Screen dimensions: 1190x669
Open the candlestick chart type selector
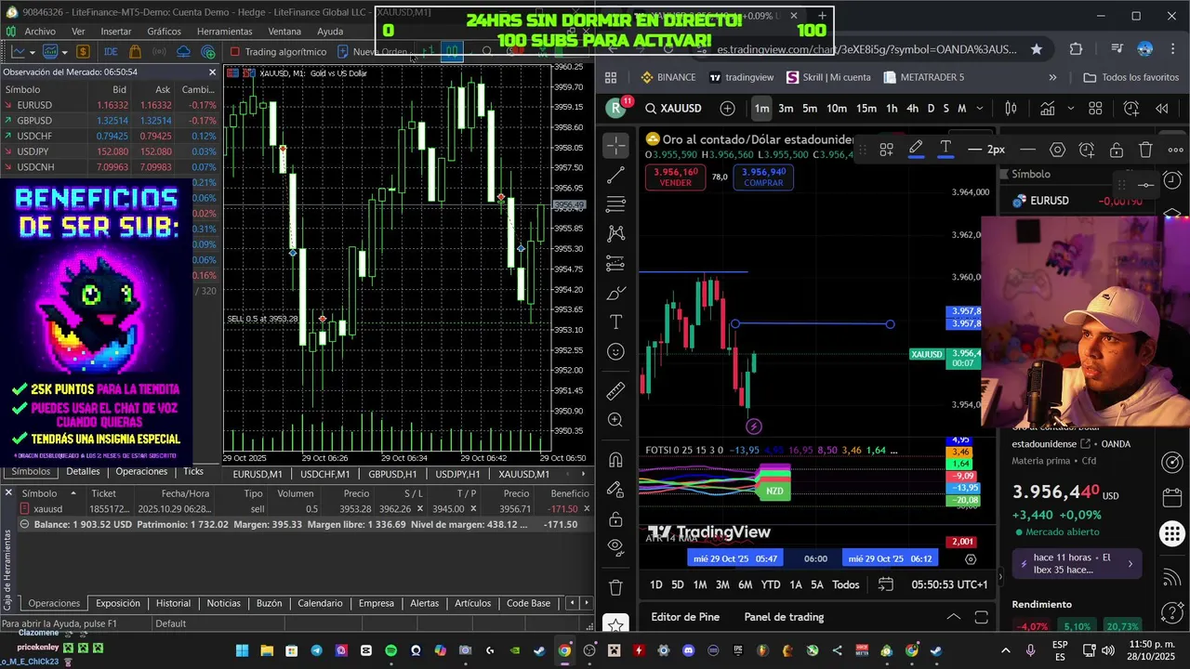point(1011,109)
